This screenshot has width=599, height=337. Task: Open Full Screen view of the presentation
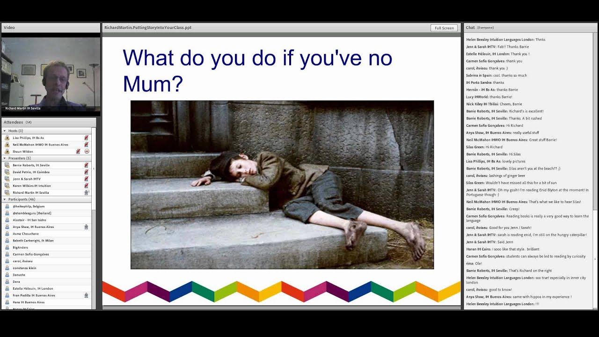[x=444, y=28]
